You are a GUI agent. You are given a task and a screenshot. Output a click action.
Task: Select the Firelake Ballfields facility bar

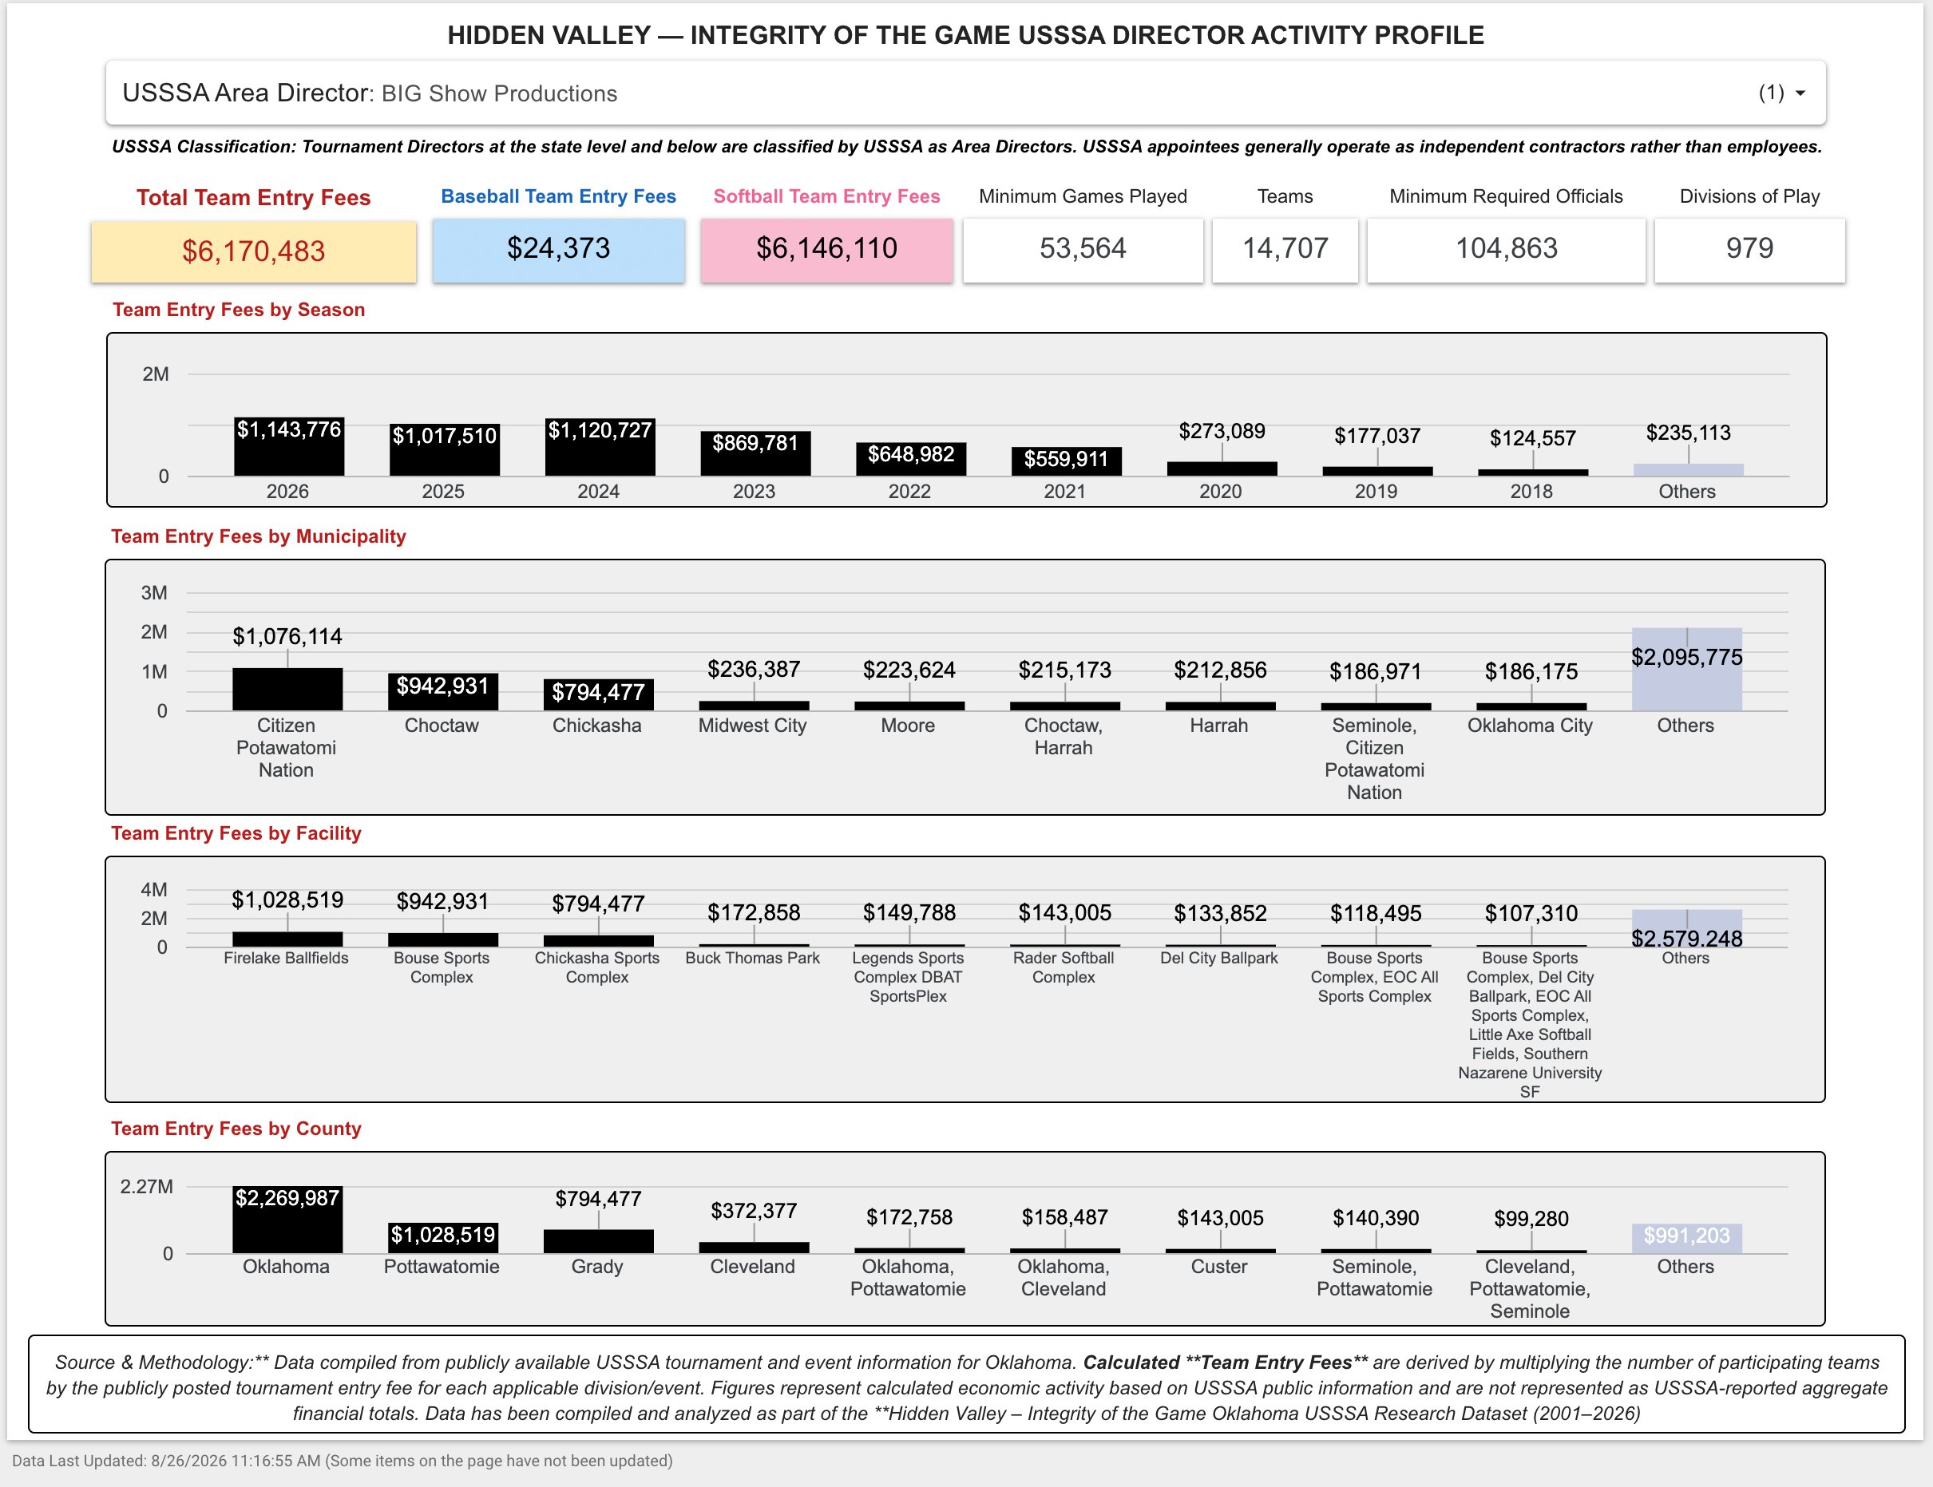click(x=287, y=939)
